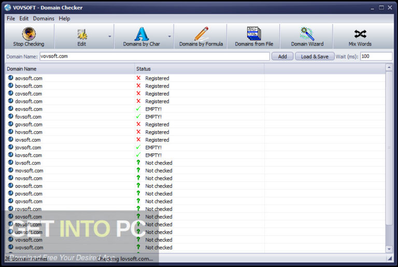Select the povsoft.com row

[x=195, y=193]
